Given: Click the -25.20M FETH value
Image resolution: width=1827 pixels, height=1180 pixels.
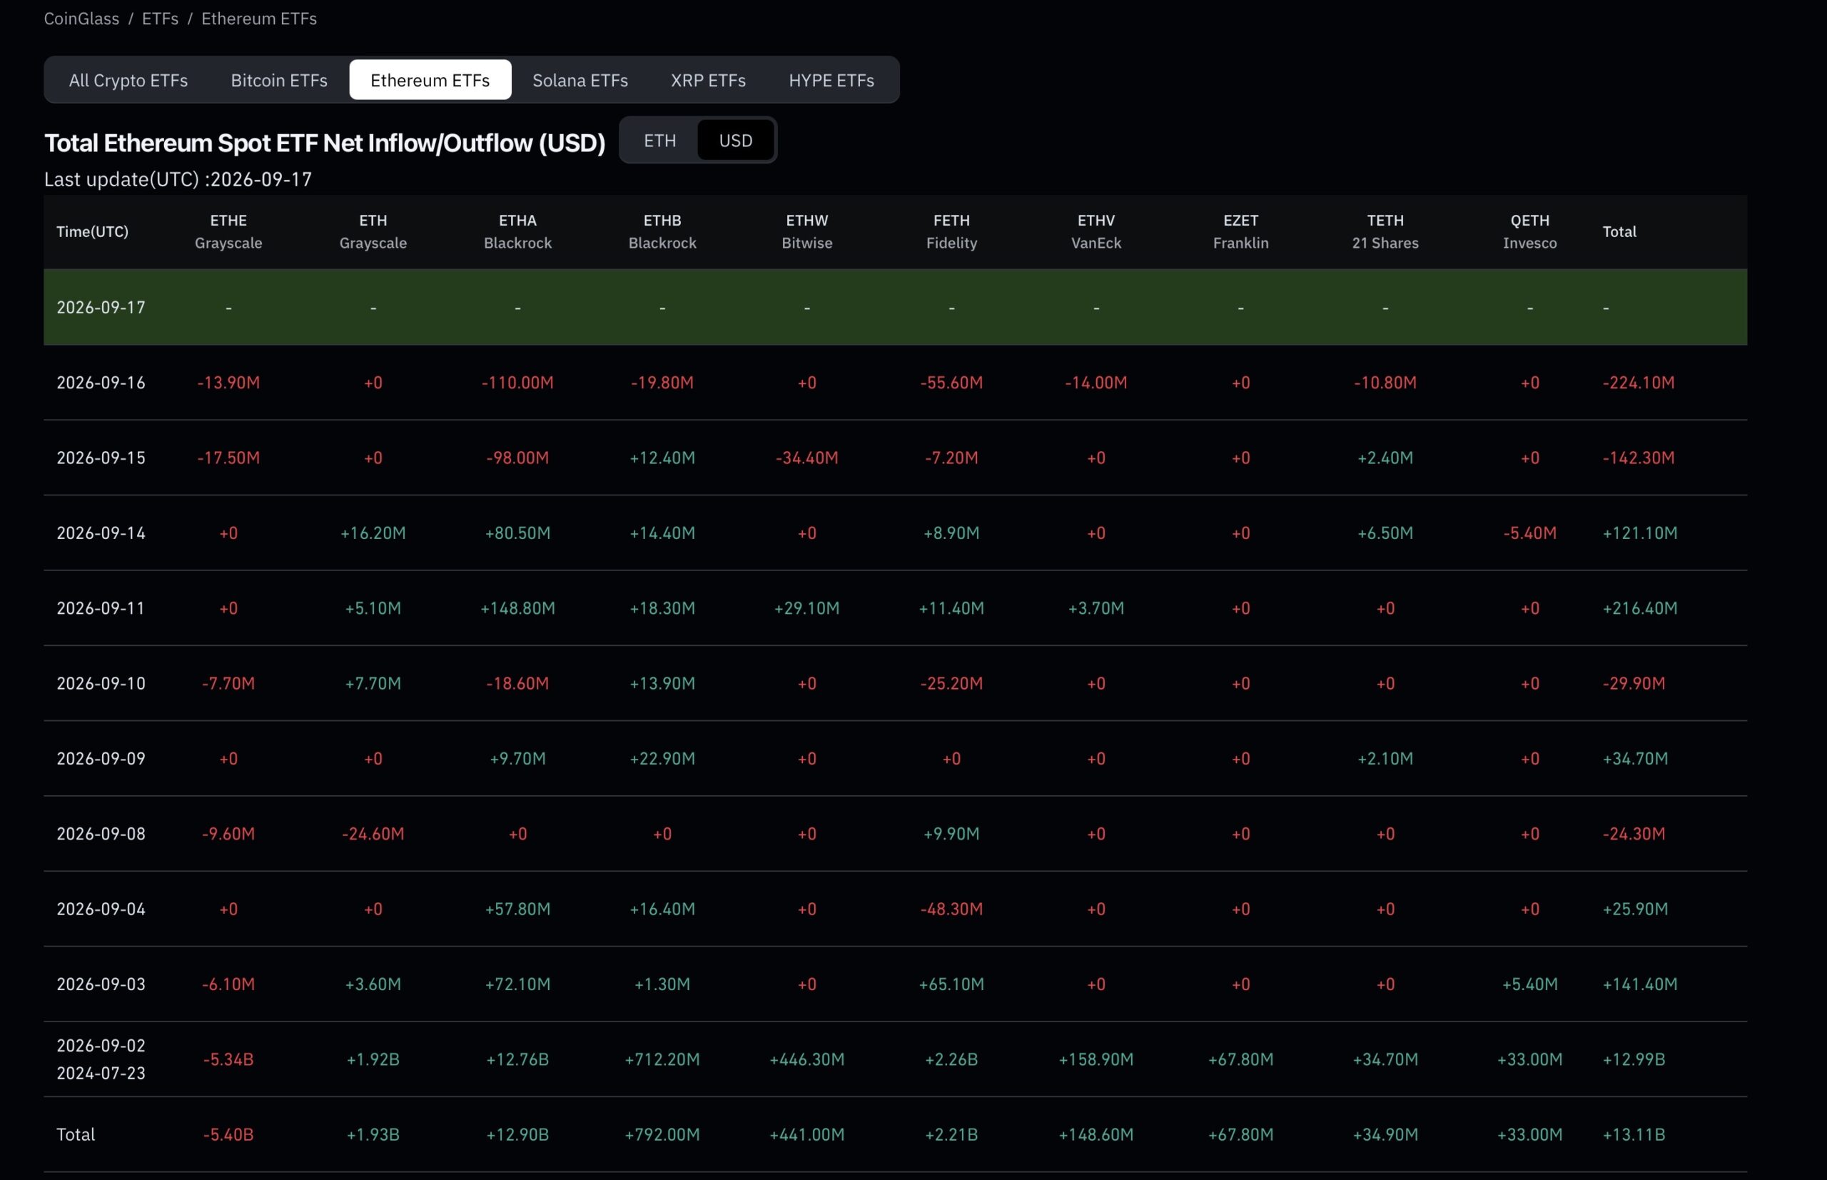Looking at the screenshot, I should [951, 682].
